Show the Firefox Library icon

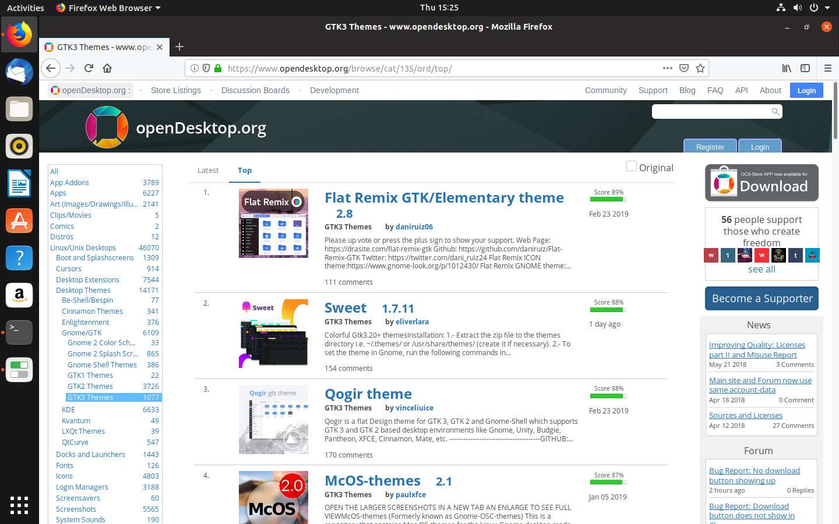tap(787, 68)
